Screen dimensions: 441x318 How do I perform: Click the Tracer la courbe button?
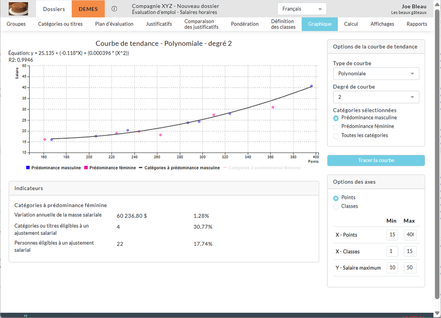376,160
